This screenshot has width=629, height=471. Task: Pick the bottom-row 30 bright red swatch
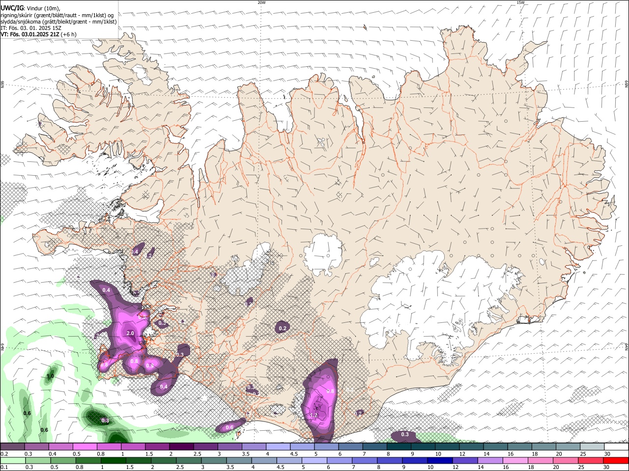tap(616, 460)
